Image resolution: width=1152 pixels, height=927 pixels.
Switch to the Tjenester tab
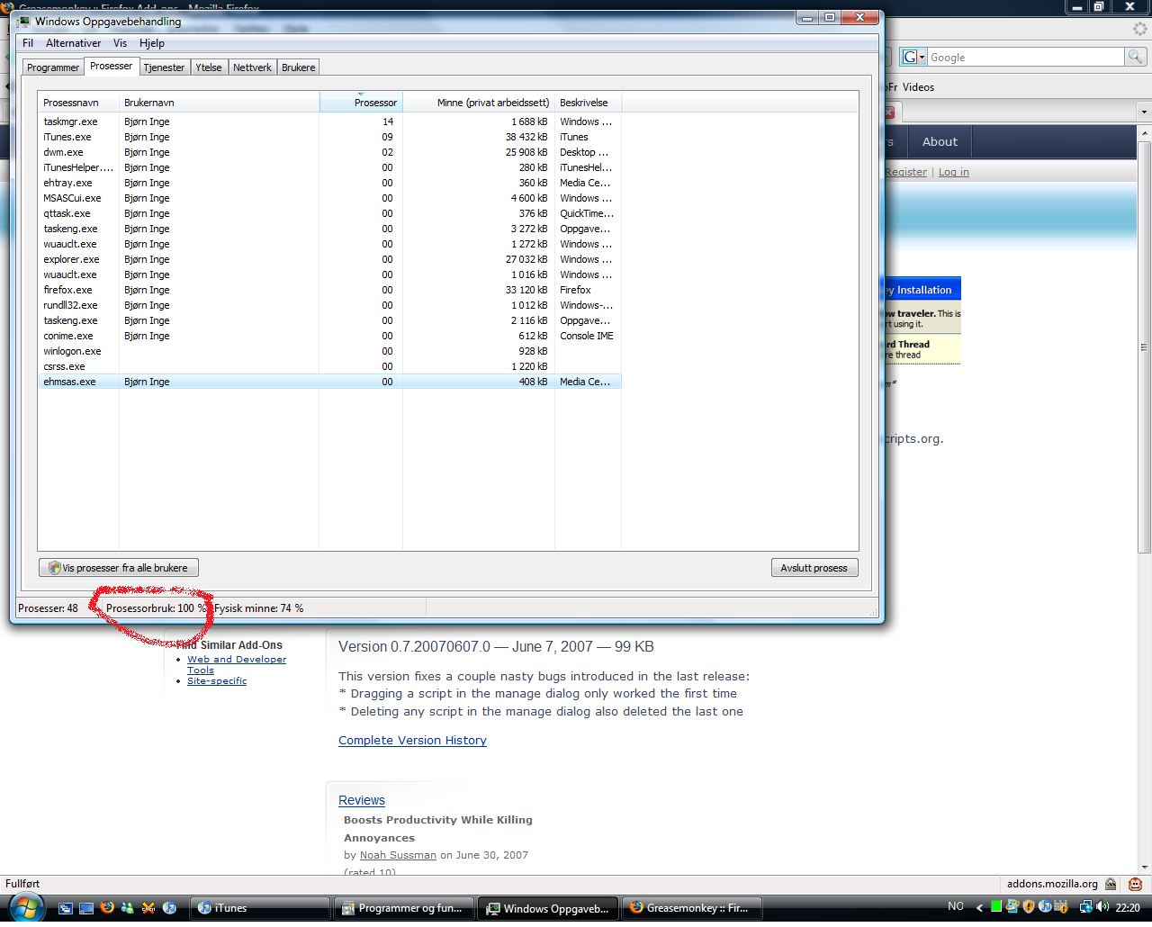(164, 67)
